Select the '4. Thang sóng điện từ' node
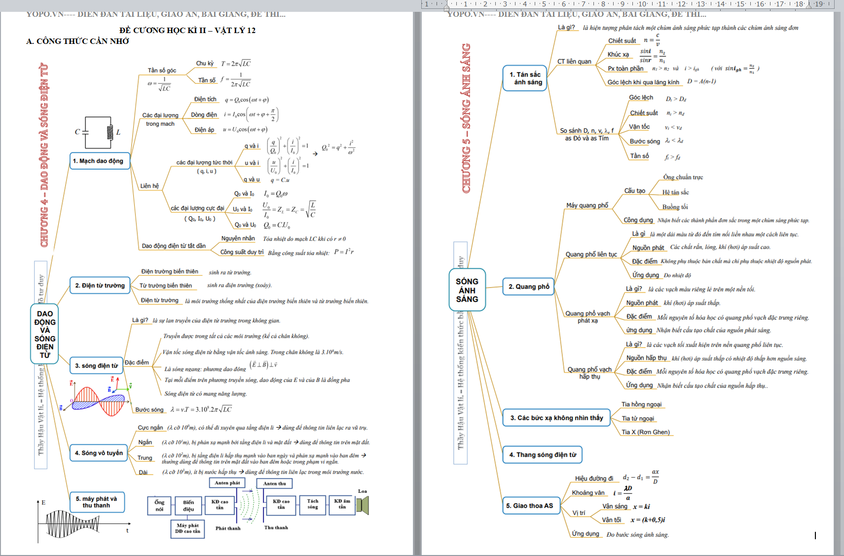This screenshot has width=844, height=556. 542,455
